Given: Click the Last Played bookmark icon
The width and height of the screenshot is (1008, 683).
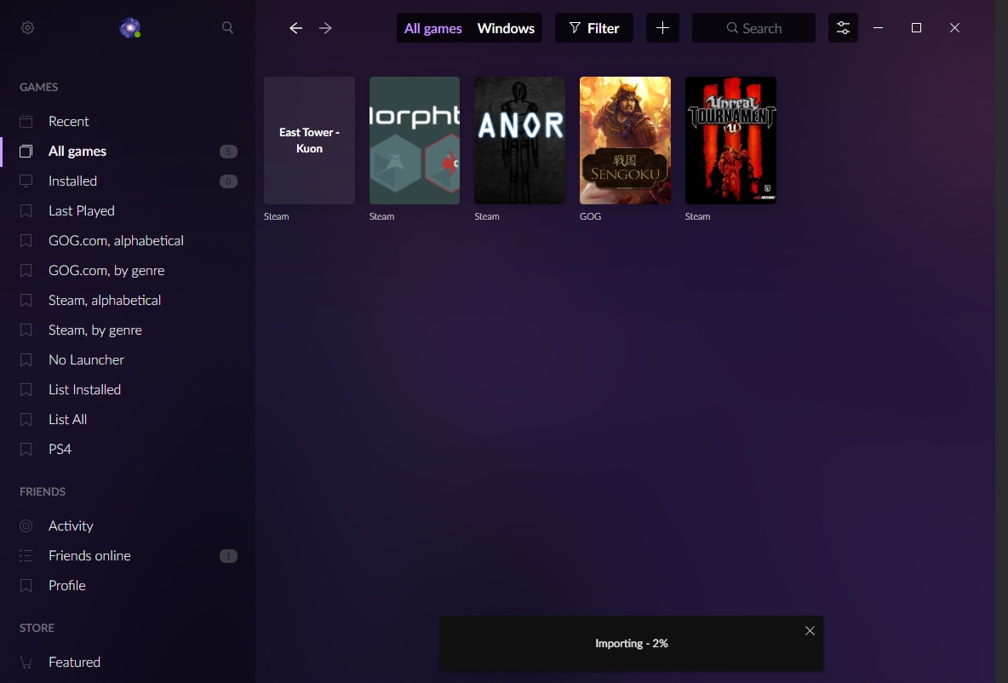Looking at the screenshot, I should coord(26,210).
